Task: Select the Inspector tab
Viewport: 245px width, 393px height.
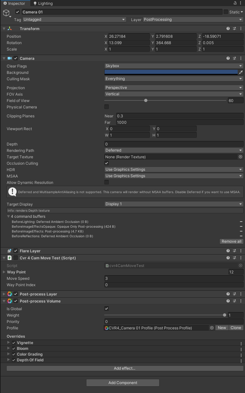Action: [14, 4]
